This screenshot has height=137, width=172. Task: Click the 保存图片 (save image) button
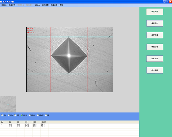(155, 23)
